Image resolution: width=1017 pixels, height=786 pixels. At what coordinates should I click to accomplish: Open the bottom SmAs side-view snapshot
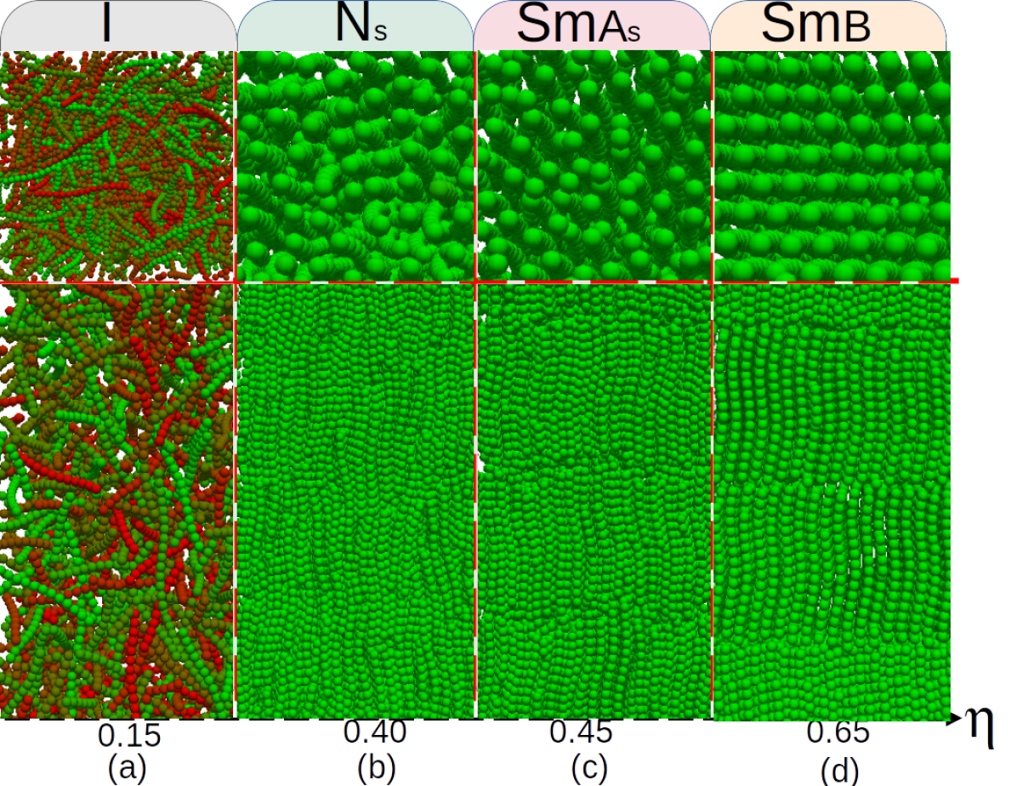tap(594, 501)
